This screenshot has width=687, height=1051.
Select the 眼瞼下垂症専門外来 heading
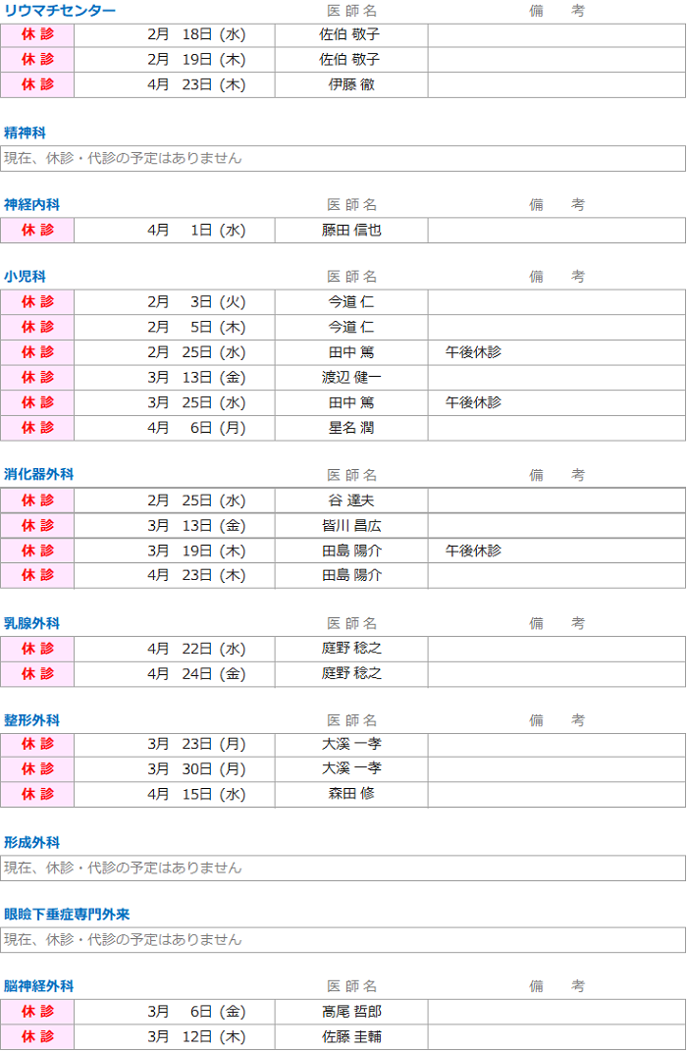[x=67, y=914]
